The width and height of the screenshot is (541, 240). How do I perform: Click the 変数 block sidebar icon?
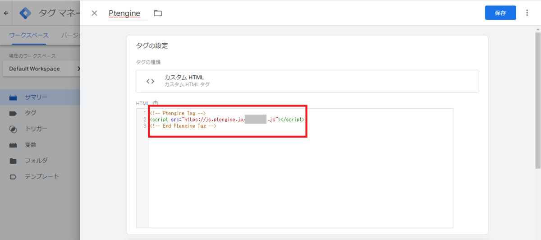[x=13, y=145]
